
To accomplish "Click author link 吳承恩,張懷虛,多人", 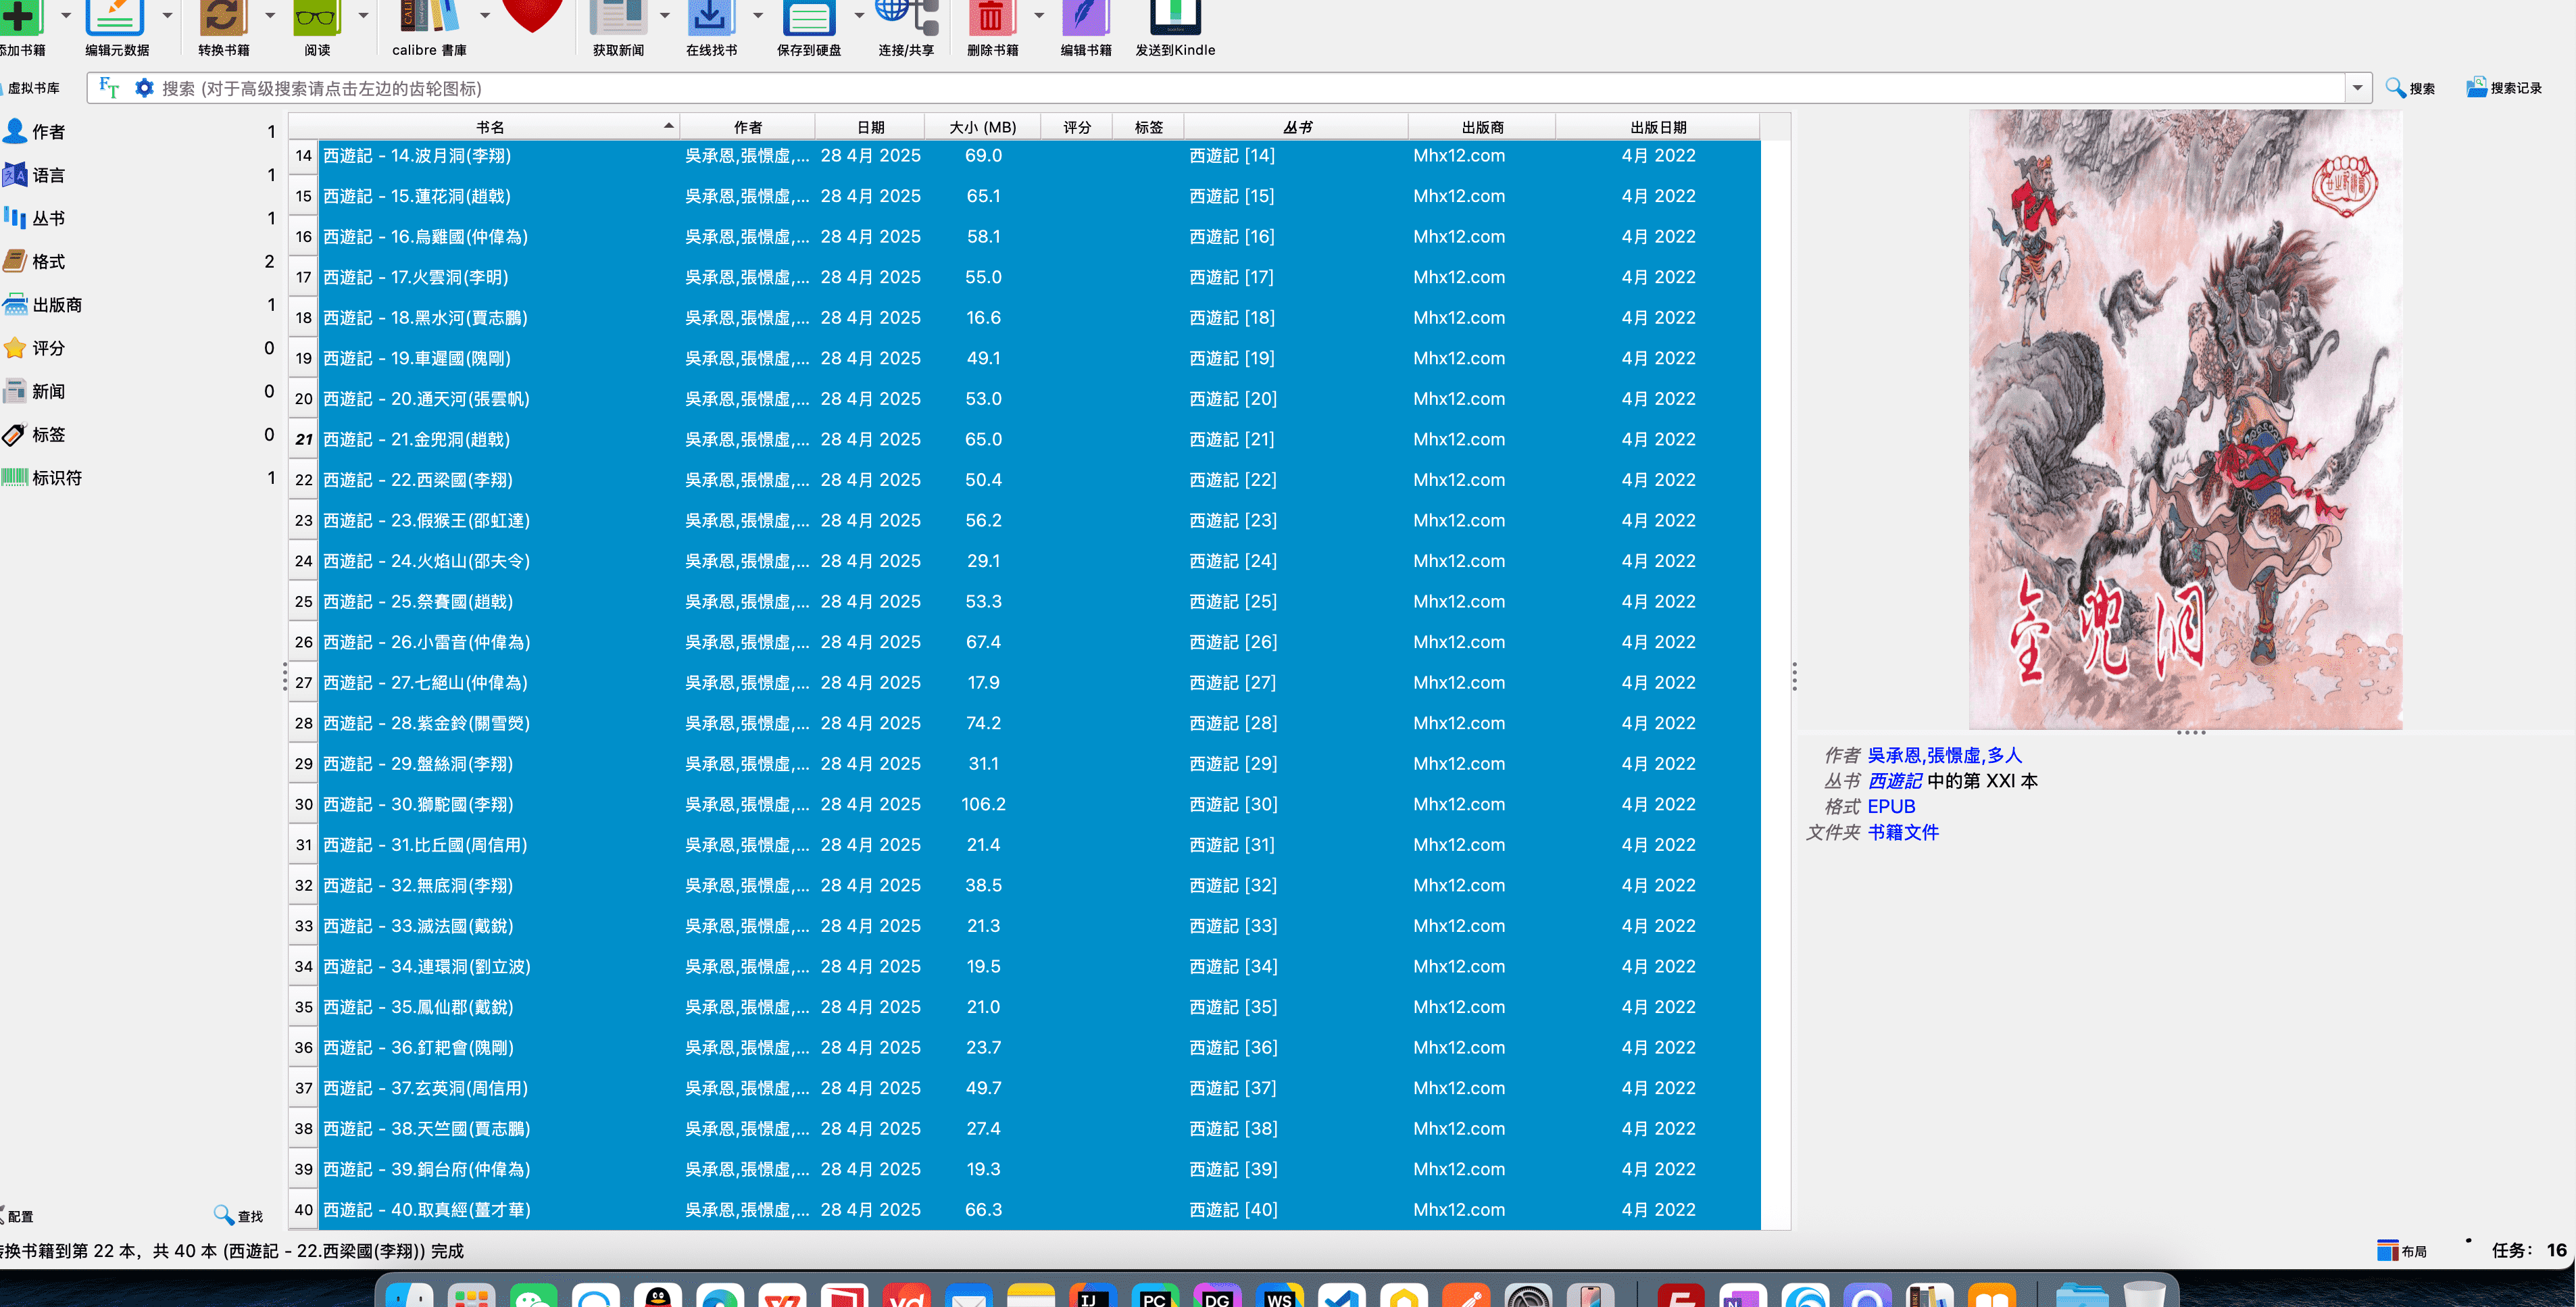I will tap(1944, 755).
